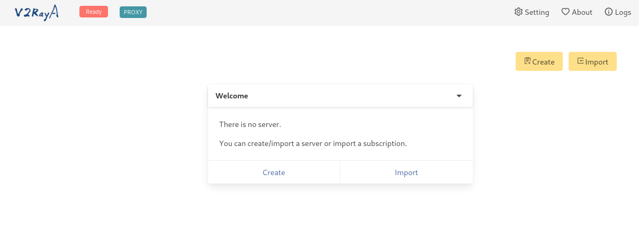Click the "There is no server." message
This screenshot has width=639, height=246.
(250, 124)
